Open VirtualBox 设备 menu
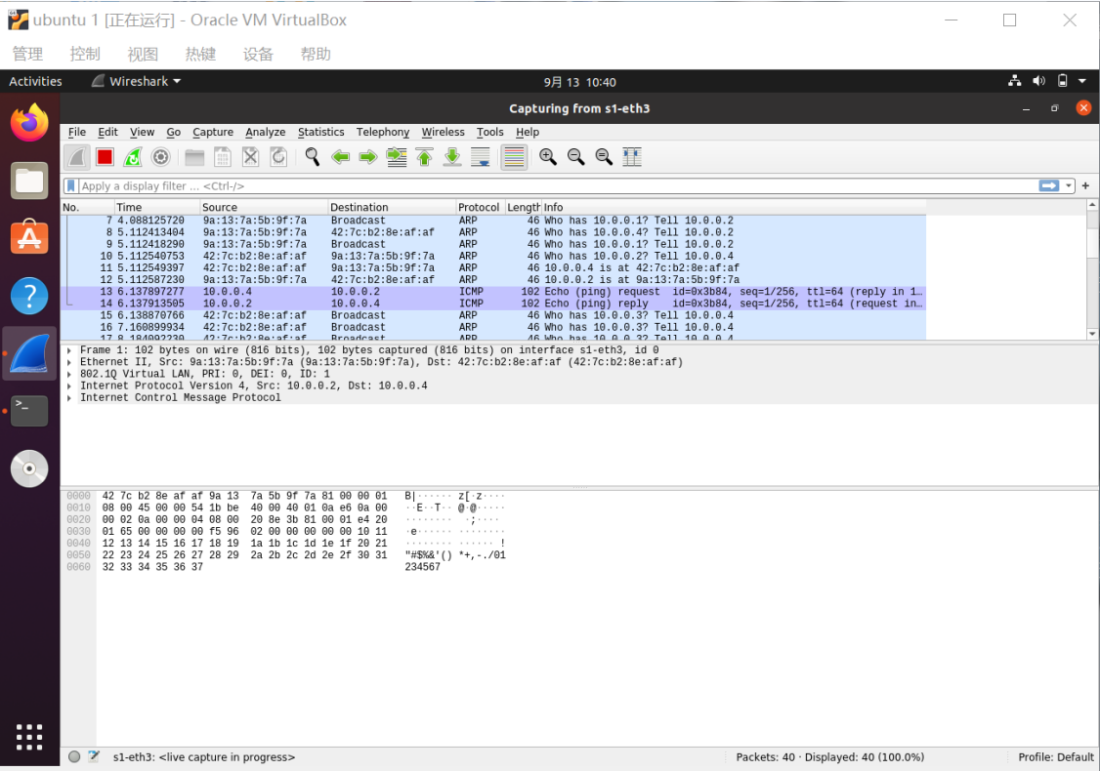The image size is (1100, 771). click(258, 54)
